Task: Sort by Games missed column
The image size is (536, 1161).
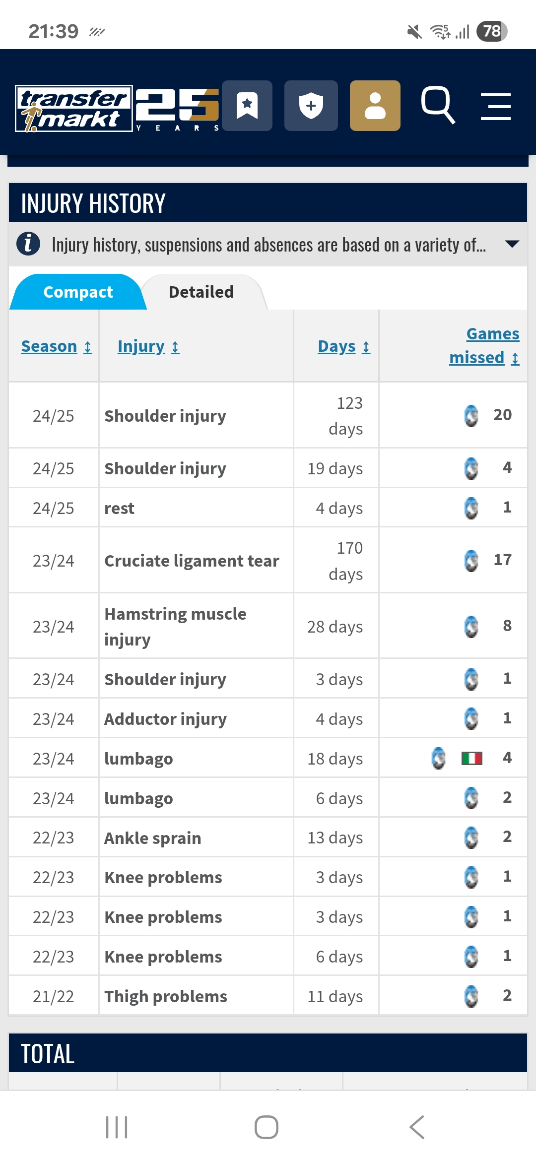Action: tap(484, 346)
